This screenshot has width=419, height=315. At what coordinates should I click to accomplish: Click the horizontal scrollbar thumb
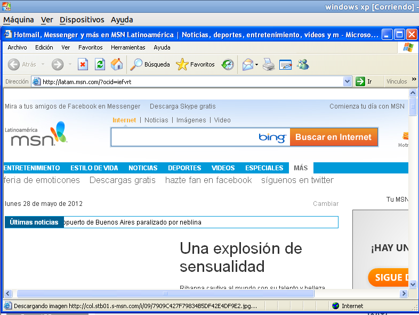pyautogui.click(x=165, y=293)
